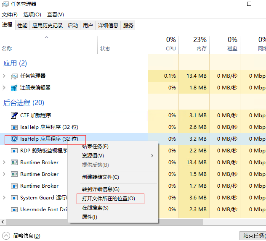Choose 转到详细信息(G) in context menu
The image size is (266, 241).
click(113, 189)
